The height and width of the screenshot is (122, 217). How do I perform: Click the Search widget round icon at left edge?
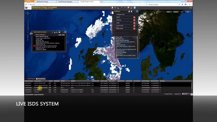(x=31, y=34)
